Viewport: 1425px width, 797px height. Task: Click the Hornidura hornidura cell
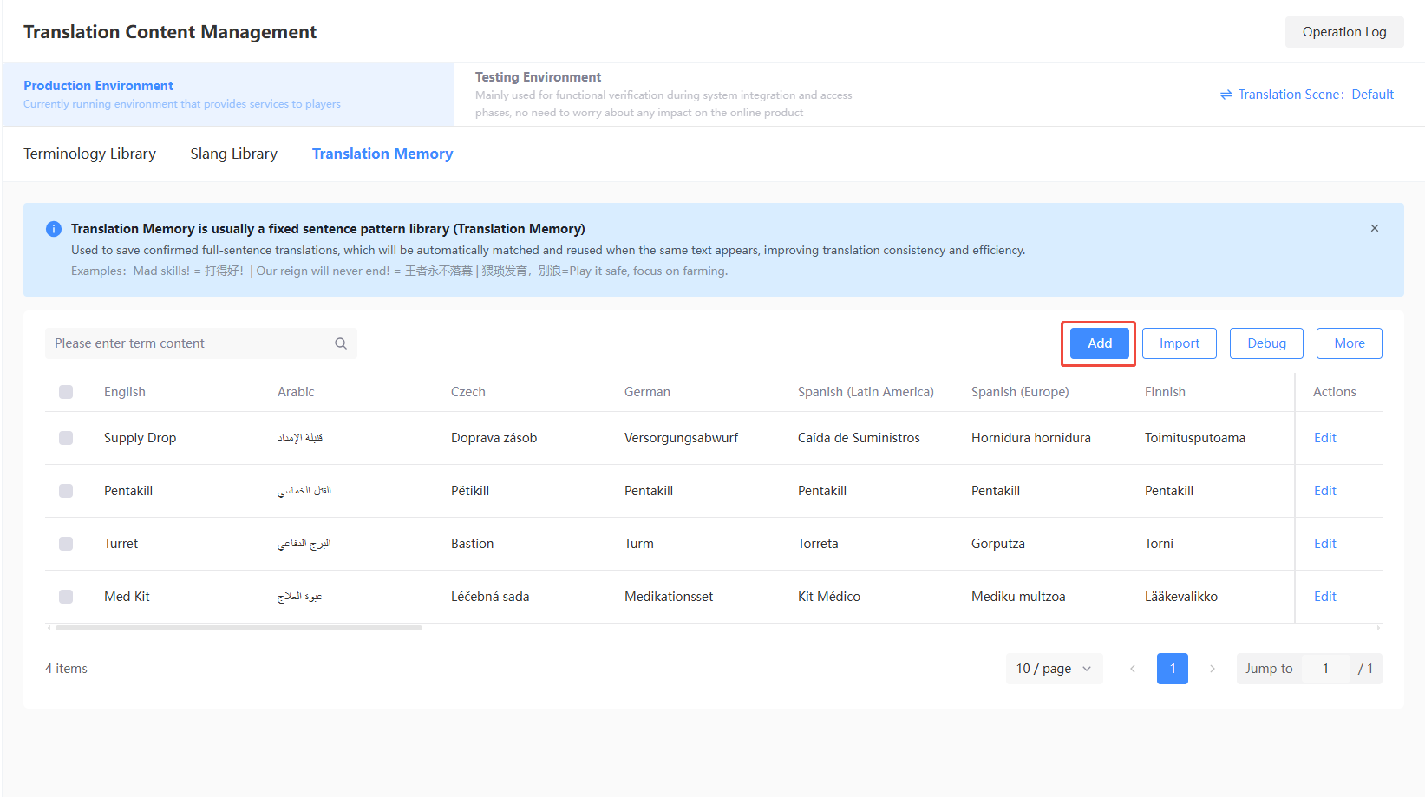[1031, 438]
